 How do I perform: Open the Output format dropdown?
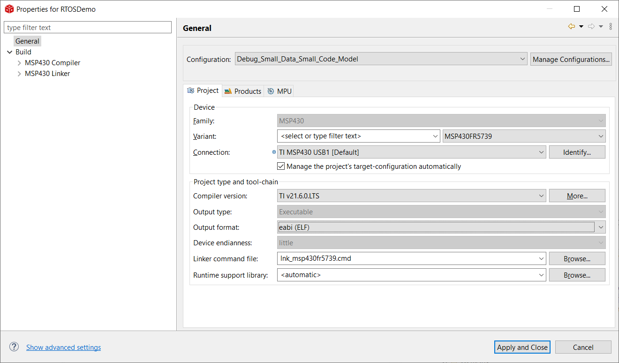tap(441, 227)
